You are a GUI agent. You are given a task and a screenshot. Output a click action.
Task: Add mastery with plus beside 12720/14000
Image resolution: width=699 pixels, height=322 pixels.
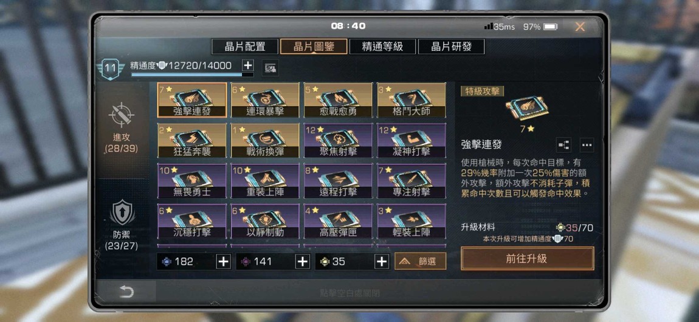tap(248, 65)
